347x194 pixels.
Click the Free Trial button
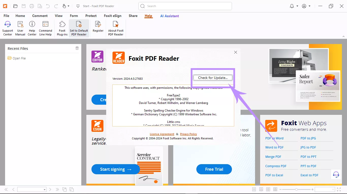[214, 169]
